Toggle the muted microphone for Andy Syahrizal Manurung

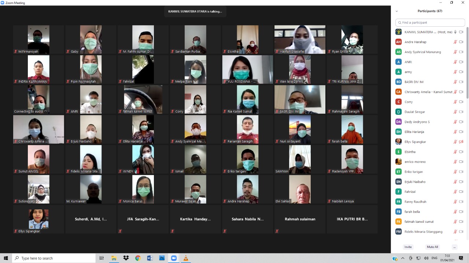[455, 52]
